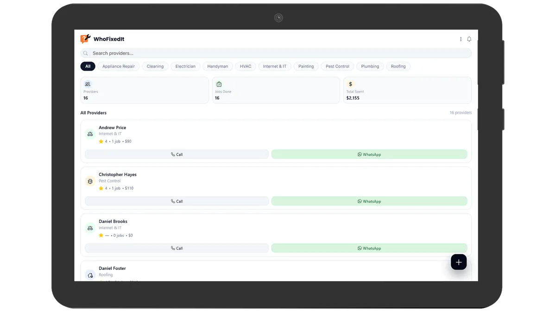556x312 pixels.
Task: Click the star icon on Daniel Brooks
Action: click(x=101, y=235)
